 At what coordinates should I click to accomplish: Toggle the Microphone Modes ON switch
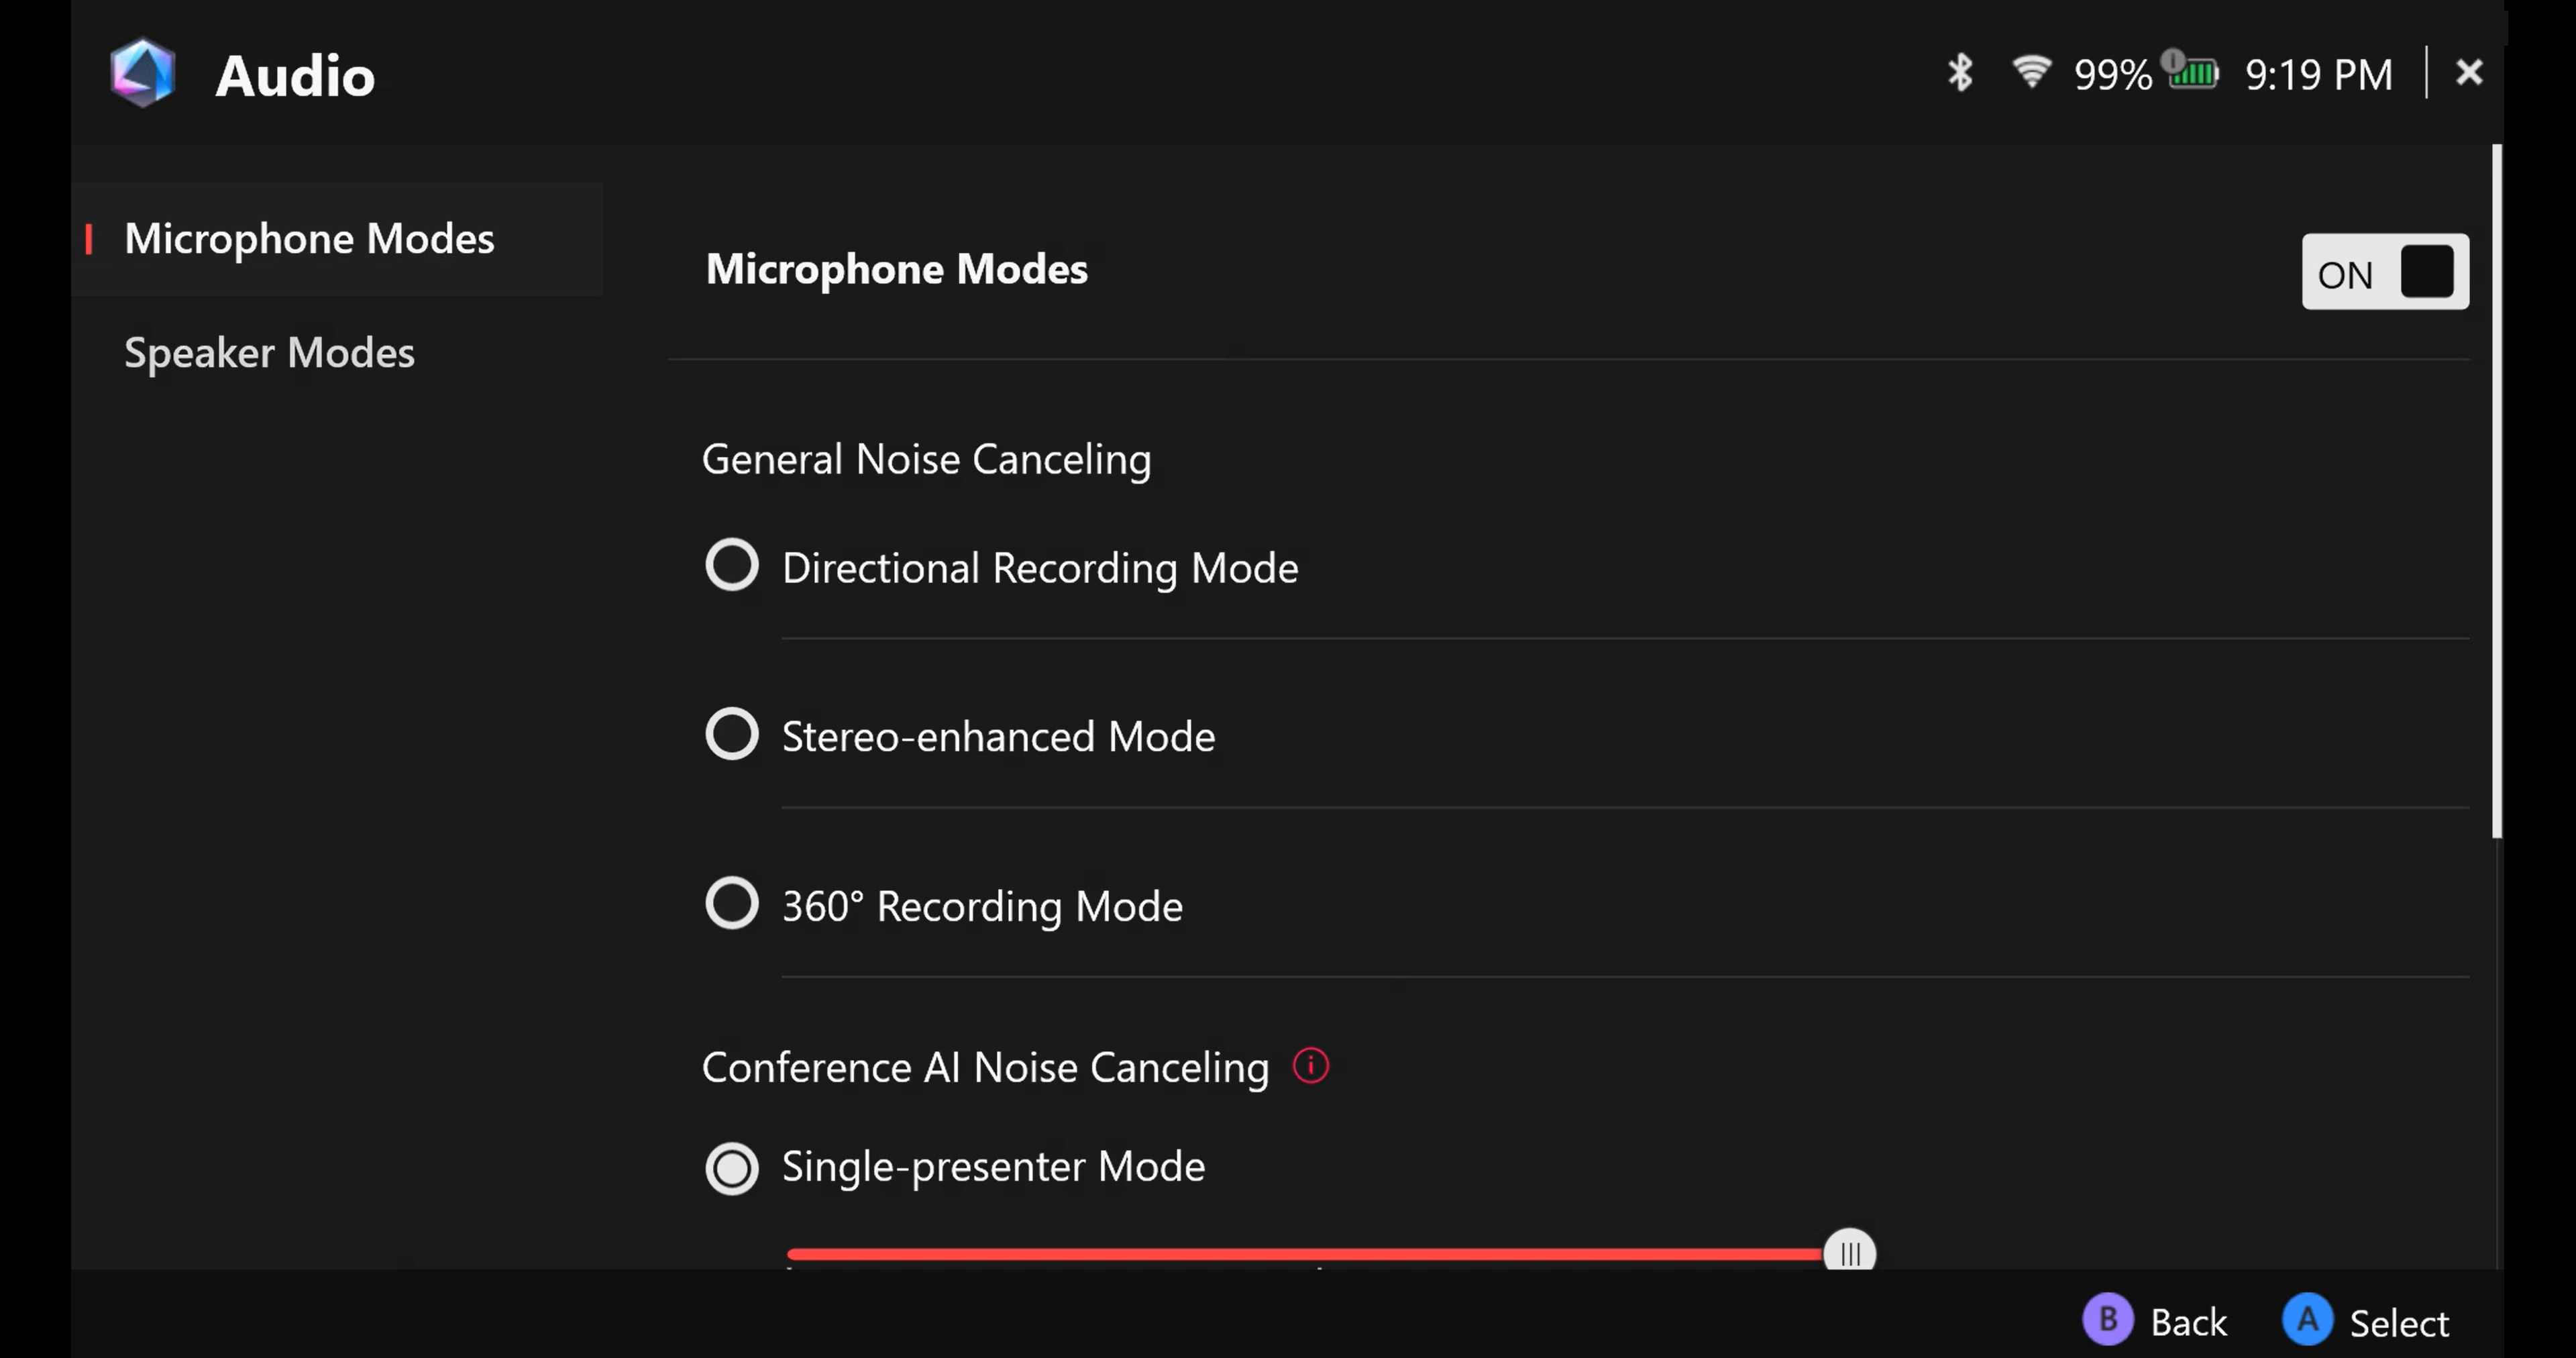(2384, 272)
